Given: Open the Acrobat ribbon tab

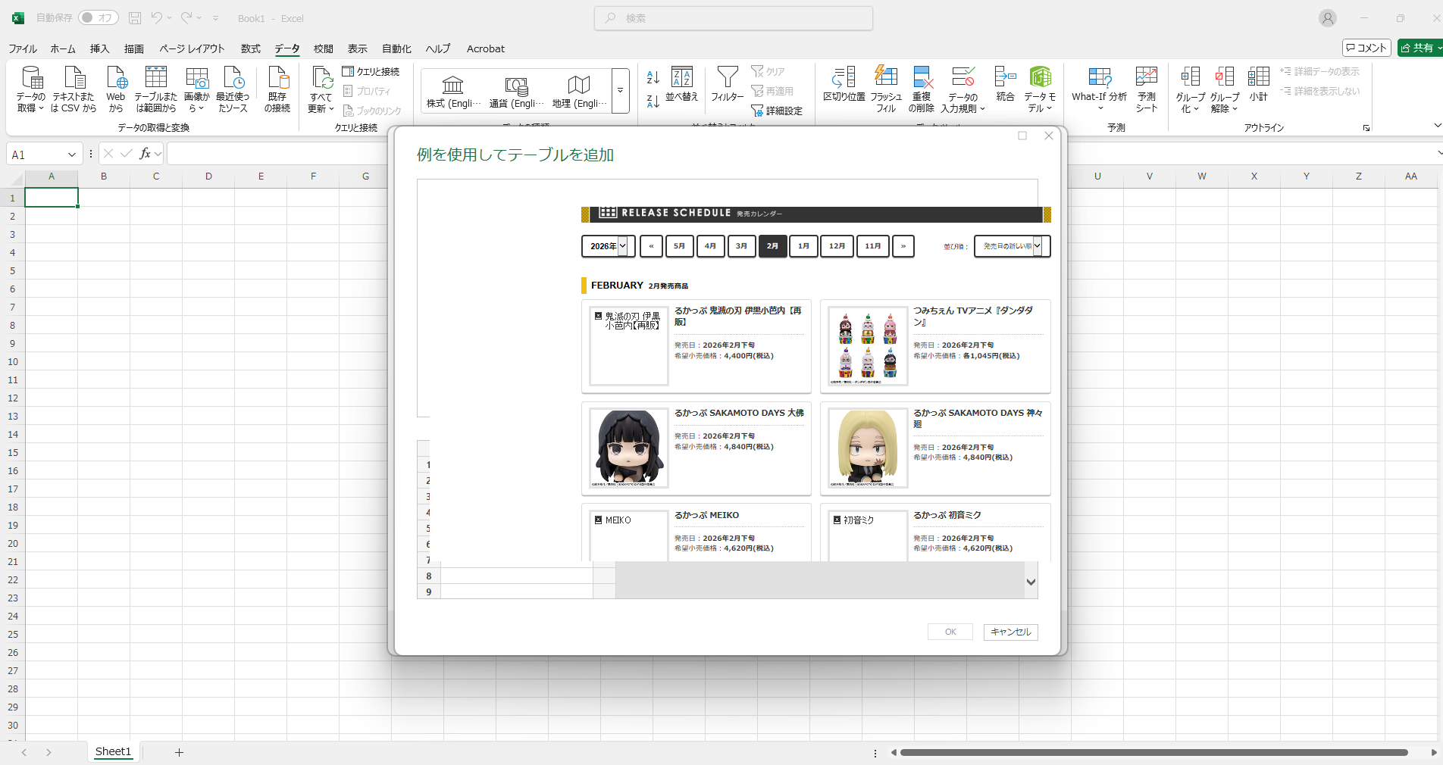Looking at the screenshot, I should [486, 48].
